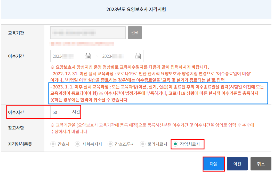Click the 교육기관 institution name field
Viewport: 274px width, 180px height.
(x=88, y=33)
